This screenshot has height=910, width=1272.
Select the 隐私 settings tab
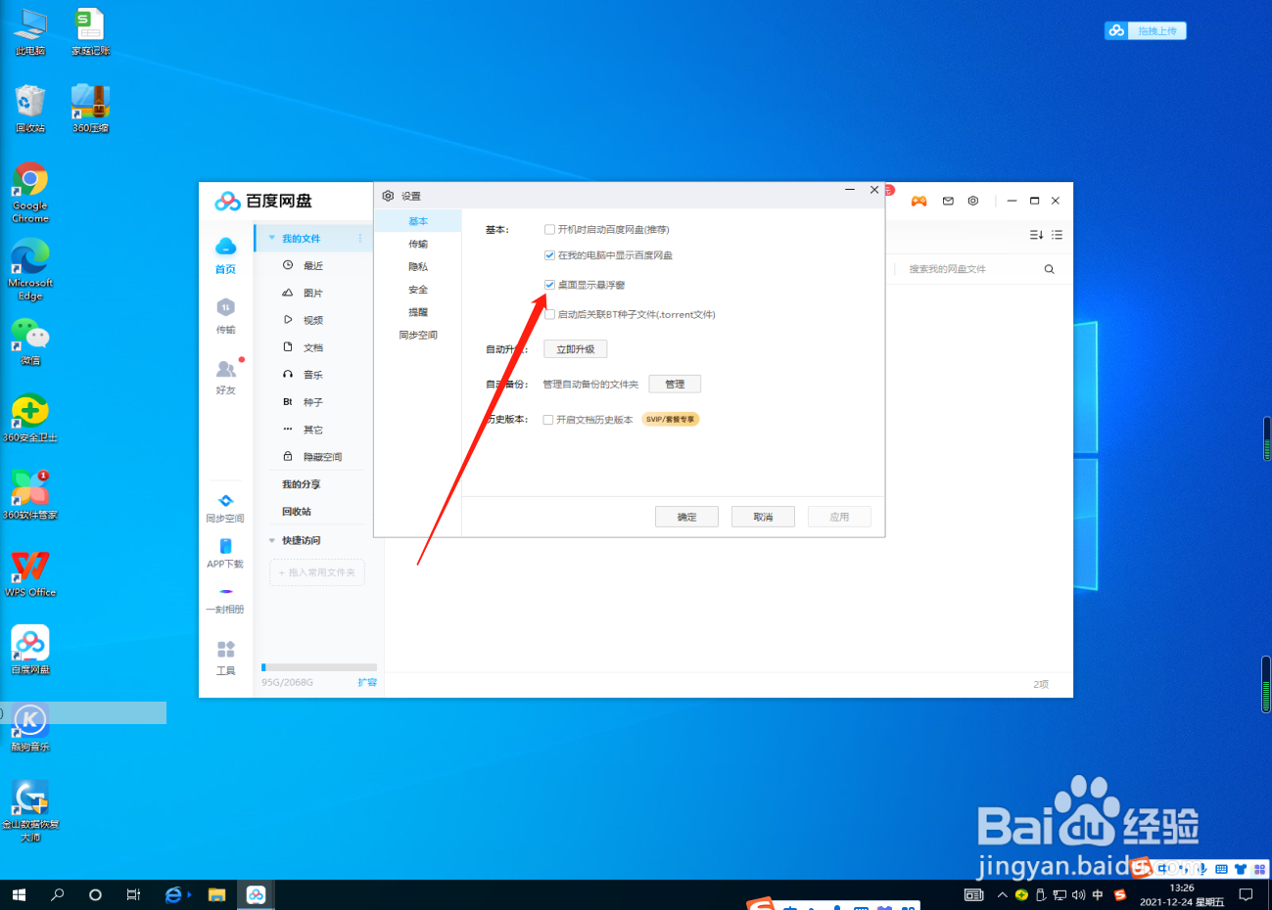[418, 266]
